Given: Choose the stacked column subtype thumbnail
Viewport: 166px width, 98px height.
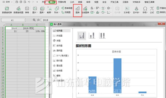Looking at the screenshot, I should pyautogui.click(x=92, y=36).
